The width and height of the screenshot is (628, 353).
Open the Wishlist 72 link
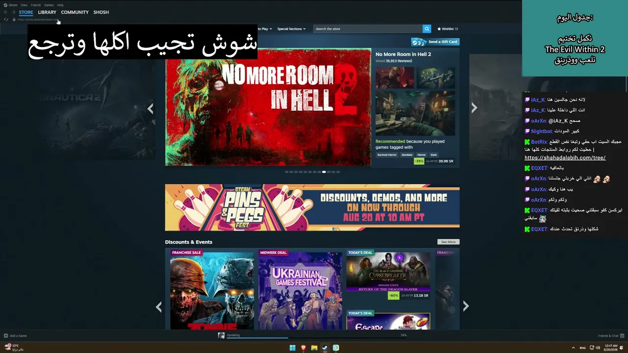(x=447, y=29)
